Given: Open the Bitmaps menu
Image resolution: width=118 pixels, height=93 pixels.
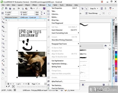Looking at the screenshot, I should click(x=42, y=5).
